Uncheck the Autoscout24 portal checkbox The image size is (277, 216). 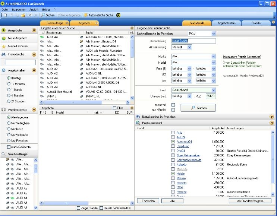click(x=173, y=142)
